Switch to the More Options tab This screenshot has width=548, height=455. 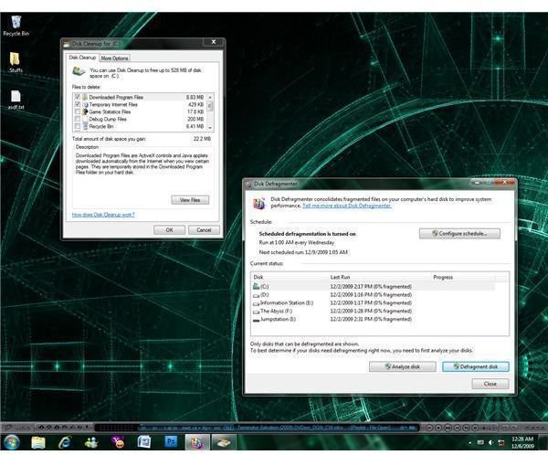click(x=115, y=58)
